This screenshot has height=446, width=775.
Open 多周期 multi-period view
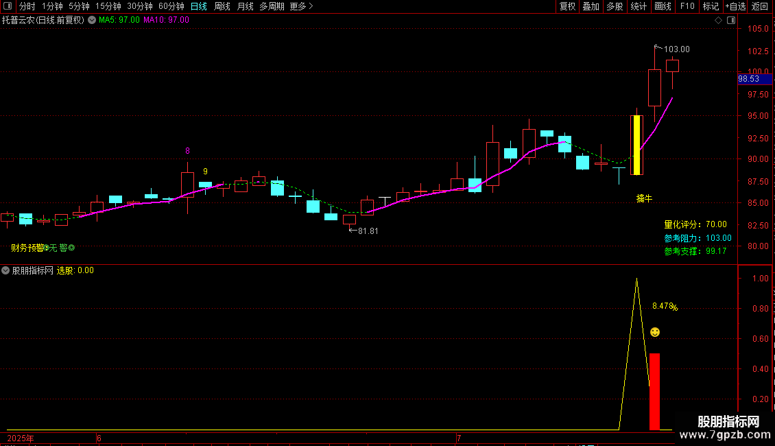point(272,6)
